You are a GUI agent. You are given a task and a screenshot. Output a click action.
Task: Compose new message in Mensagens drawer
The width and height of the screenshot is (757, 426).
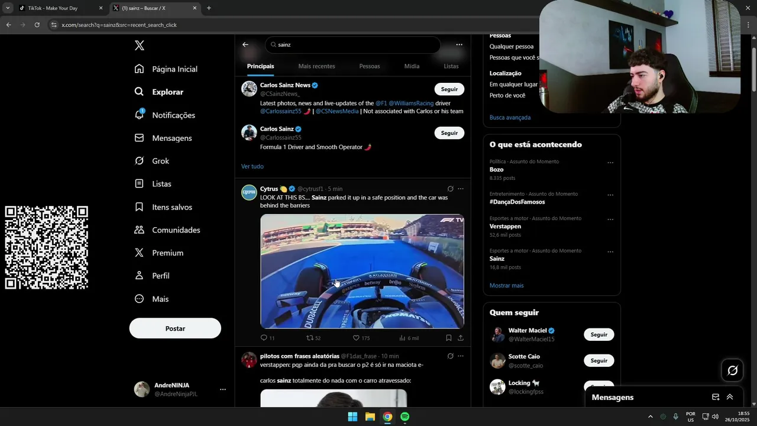(716, 397)
